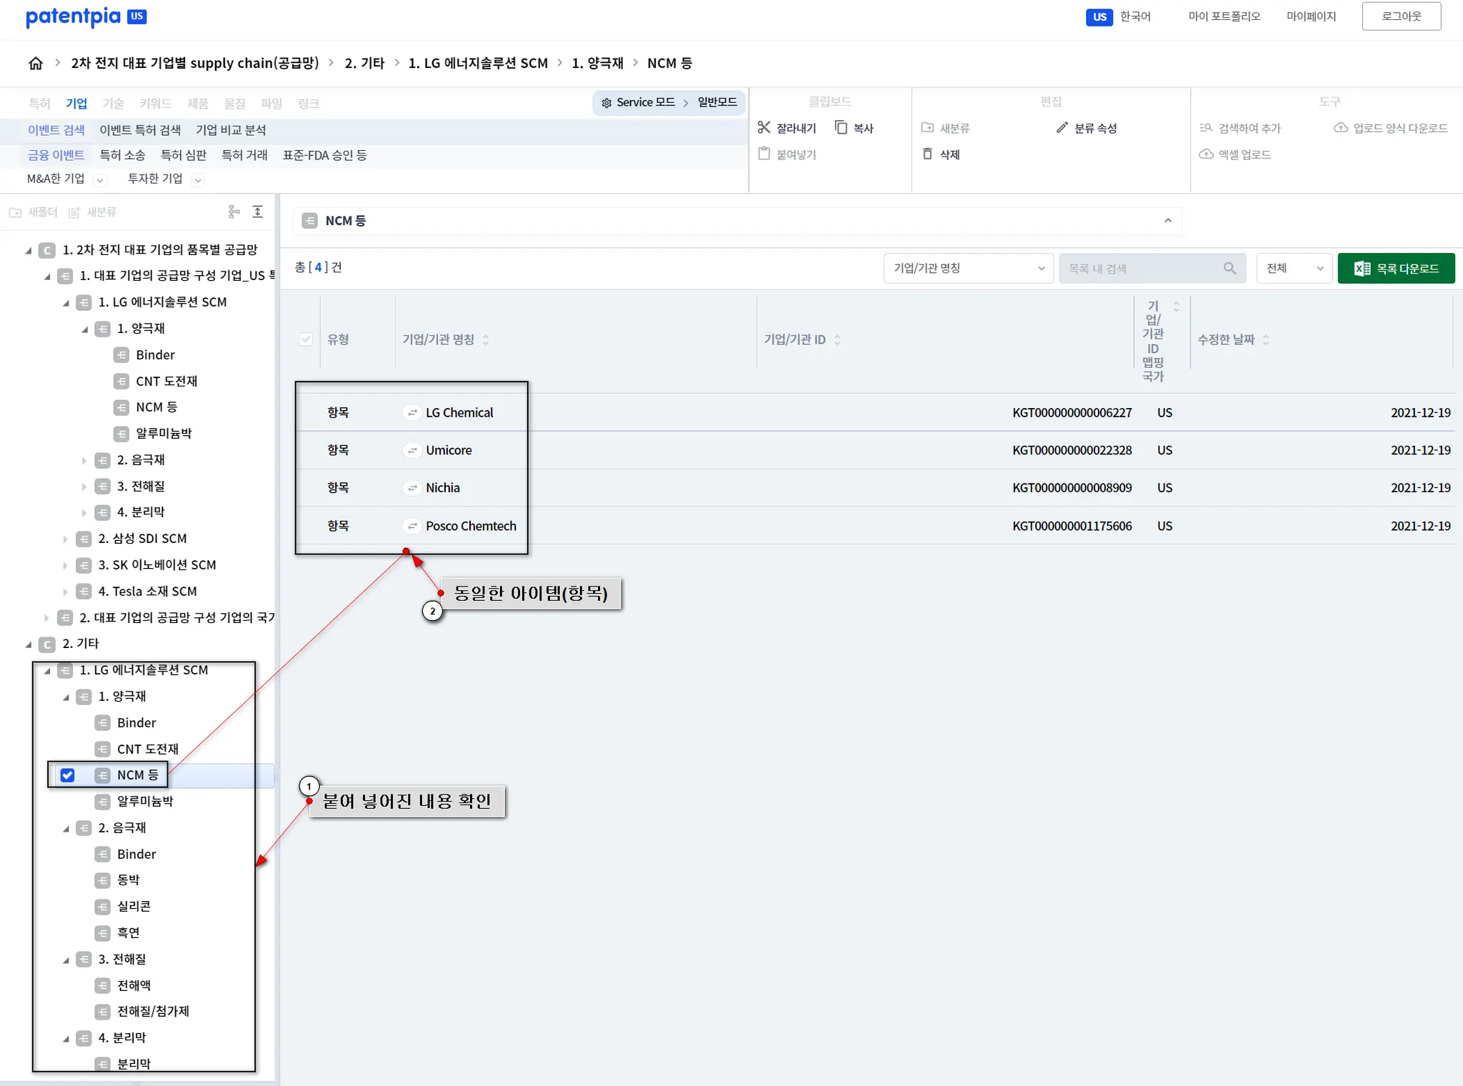This screenshot has height=1086, width=1463.
Task: Click the Excel upload cloud icon
Action: 1207,154
